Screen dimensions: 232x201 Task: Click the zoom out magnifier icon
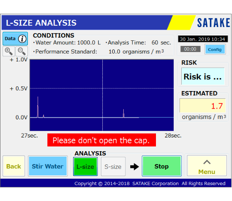tap(21, 51)
